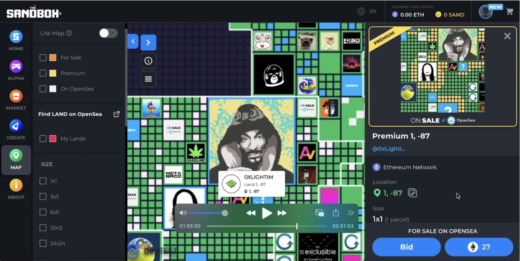Click the share icon in video player

pos(336,213)
